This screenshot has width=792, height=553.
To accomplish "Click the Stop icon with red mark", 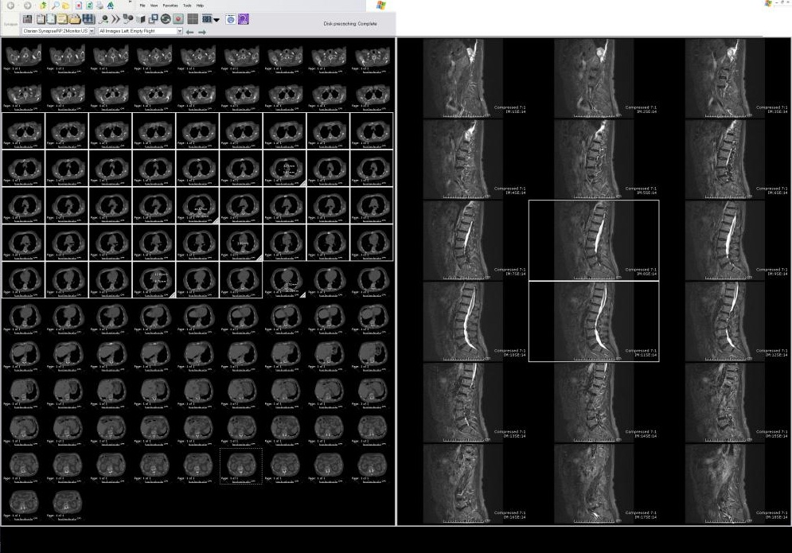I will click(79, 6).
